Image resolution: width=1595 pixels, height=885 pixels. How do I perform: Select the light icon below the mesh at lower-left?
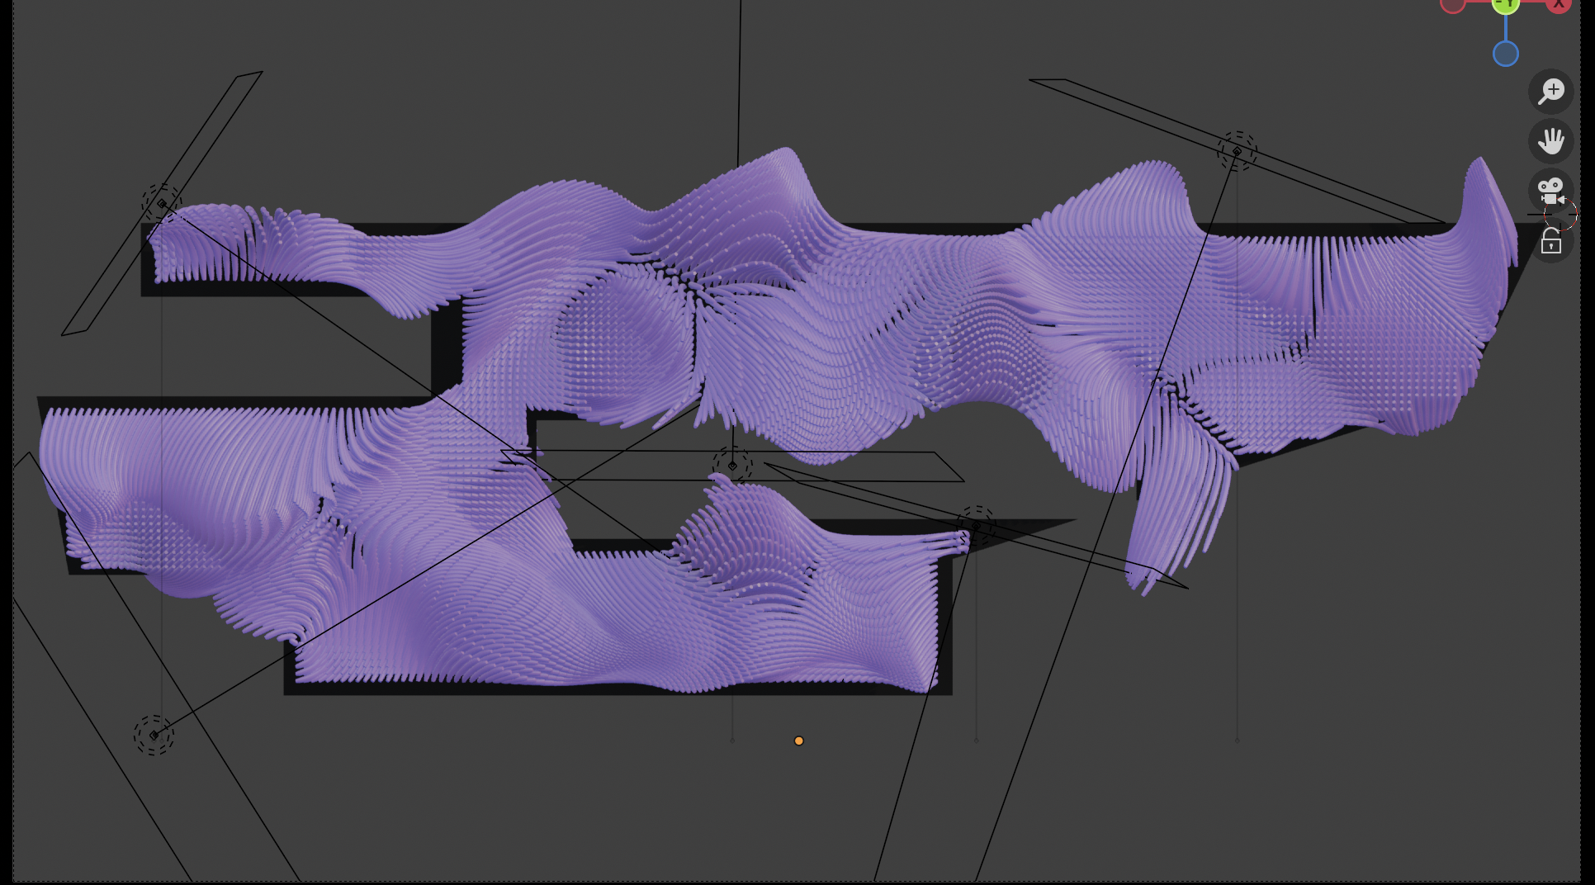coord(154,735)
